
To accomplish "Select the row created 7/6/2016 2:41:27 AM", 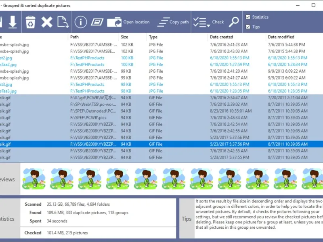I will [161, 78].
